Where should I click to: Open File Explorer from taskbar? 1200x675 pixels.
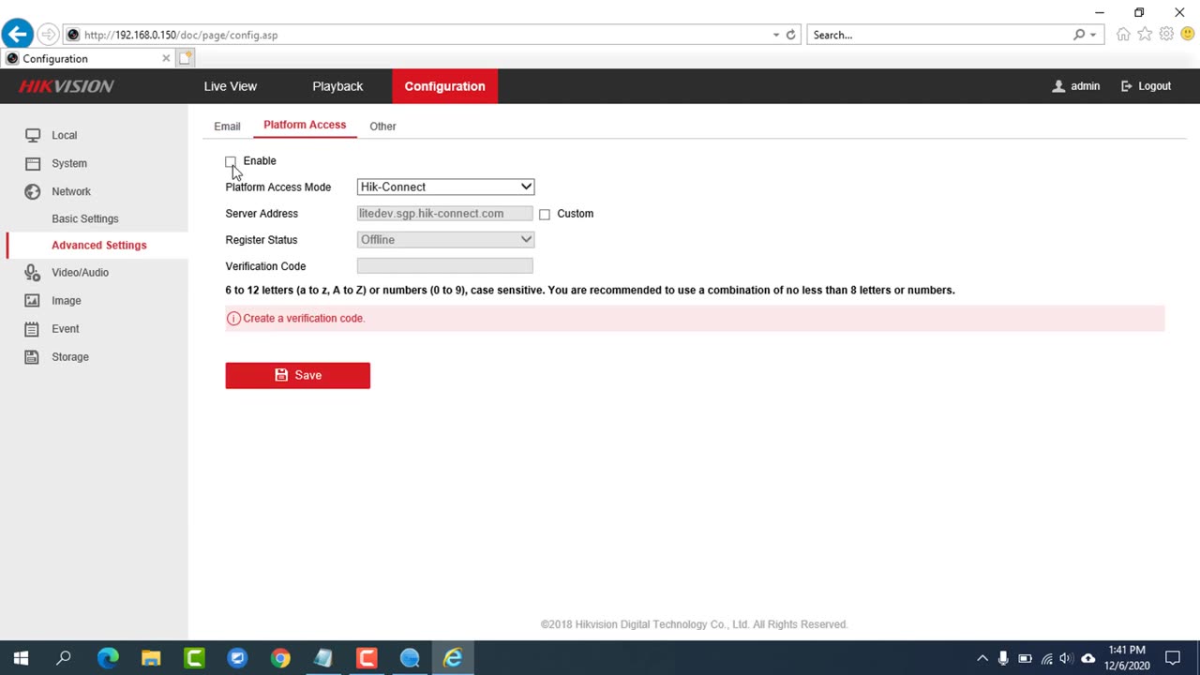(x=151, y=658)
